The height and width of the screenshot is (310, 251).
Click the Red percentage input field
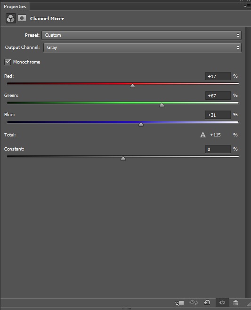(x=218, y=76)
